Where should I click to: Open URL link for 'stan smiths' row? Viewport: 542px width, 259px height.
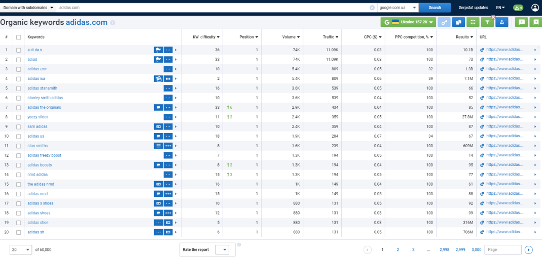point(504,146)
